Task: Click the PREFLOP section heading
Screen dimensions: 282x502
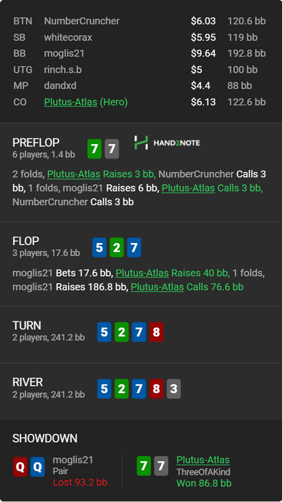Action: 36,143
